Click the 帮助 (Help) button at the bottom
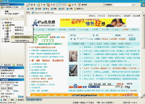The width and height of the screenshot is (145, 104). coord(11,100)
